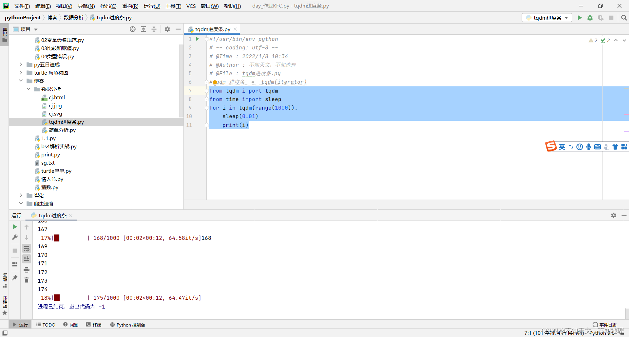This screenshot has width=629, height=337.
Task: Run with coverage icon in top toolbar
Action: coord(600,18)
